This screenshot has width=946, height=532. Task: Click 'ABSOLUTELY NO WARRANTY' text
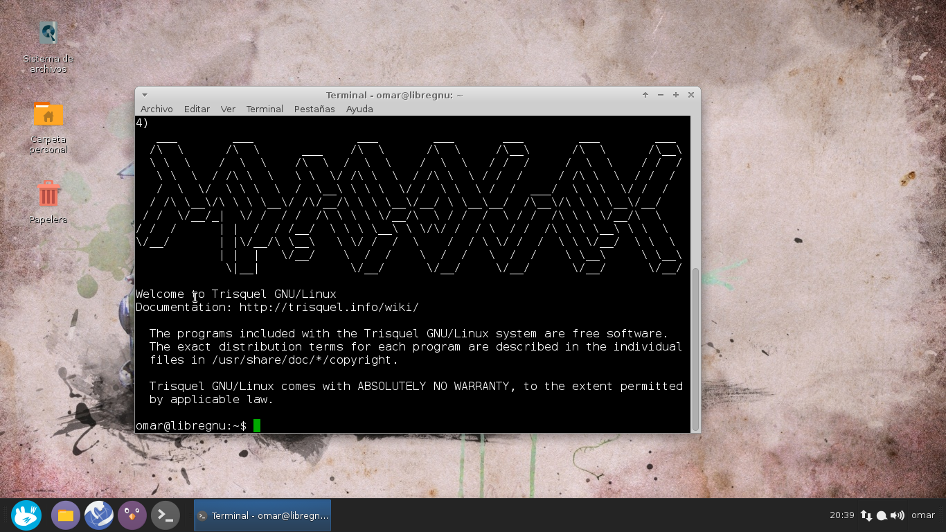point(434,386)
